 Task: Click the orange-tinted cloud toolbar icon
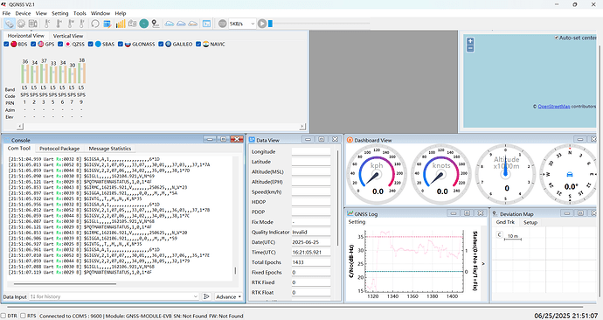tap(192, 24)
